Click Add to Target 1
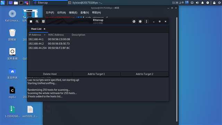 click(x=96, y=74)
